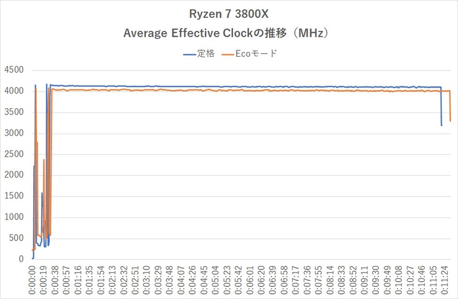Image resolution: width=458 pixels, height=299 pixels.
Task: Click the x-axis label 0:08:33
Action: pyautogui.click(x=341, y=280)
